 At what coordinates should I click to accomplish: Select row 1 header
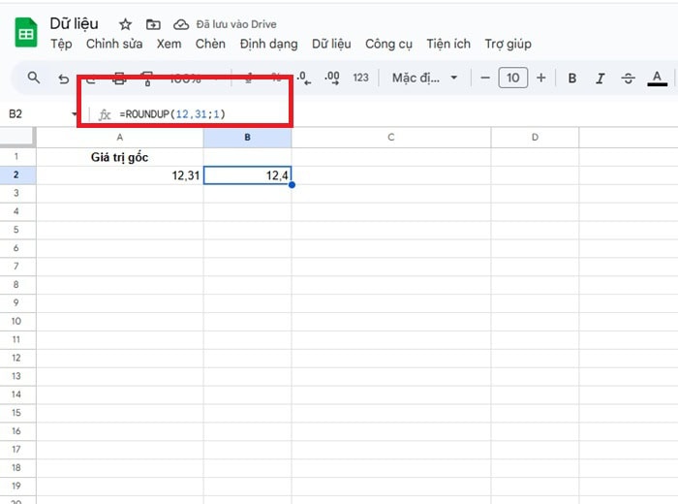pyautogui.click(x=17, y=157)
